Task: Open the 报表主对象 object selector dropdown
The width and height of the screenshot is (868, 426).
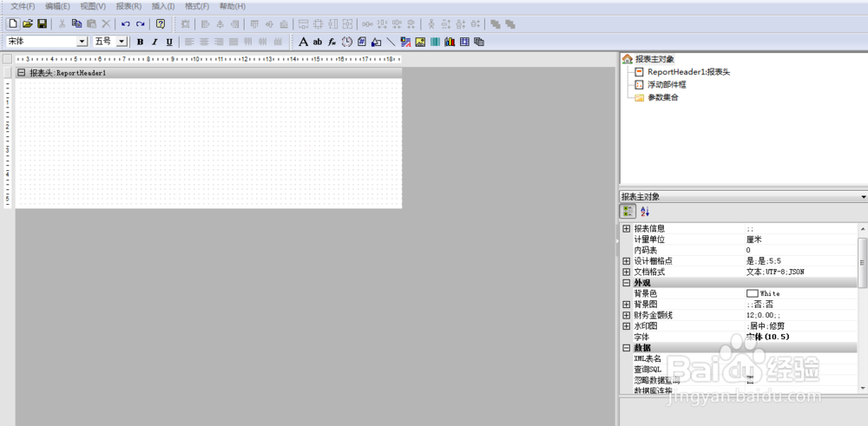Action: (x=864, y=197)
